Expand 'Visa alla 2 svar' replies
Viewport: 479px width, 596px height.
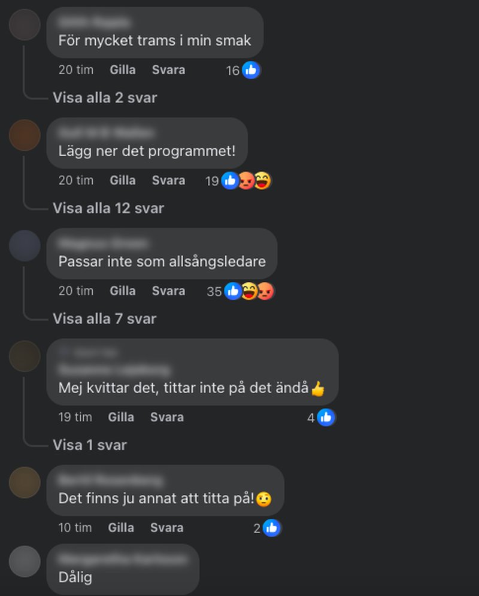click(105, 98)
